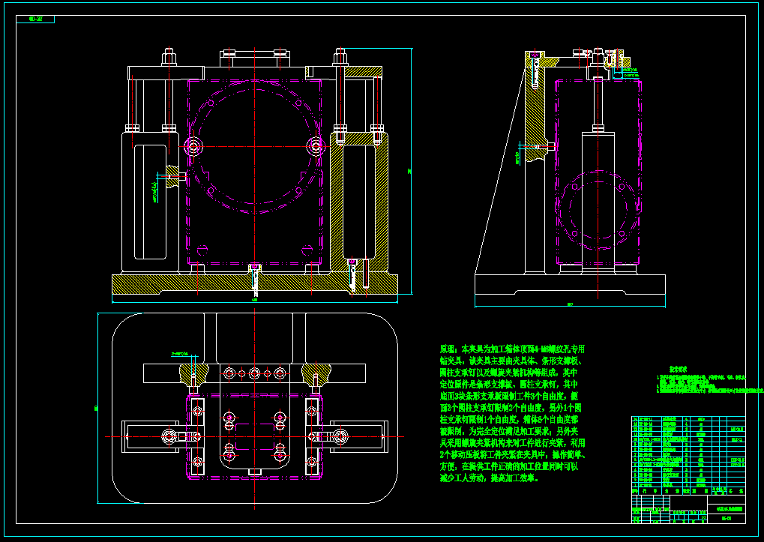Select the cyan drawing-number box on the frame corner

(x=35, y=19)
